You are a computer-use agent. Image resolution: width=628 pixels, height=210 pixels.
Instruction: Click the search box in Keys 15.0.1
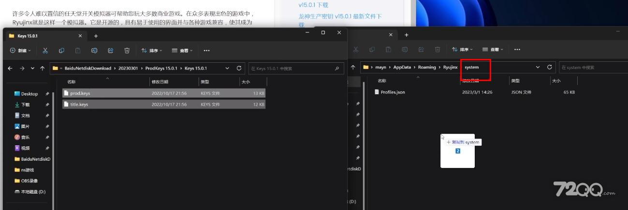pos(296,69)
